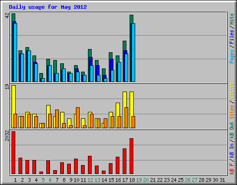Select green weekend day "26" label

(x=187, y=180)
